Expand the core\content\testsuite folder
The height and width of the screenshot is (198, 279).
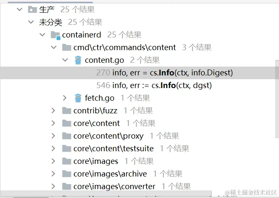[53, 148]
